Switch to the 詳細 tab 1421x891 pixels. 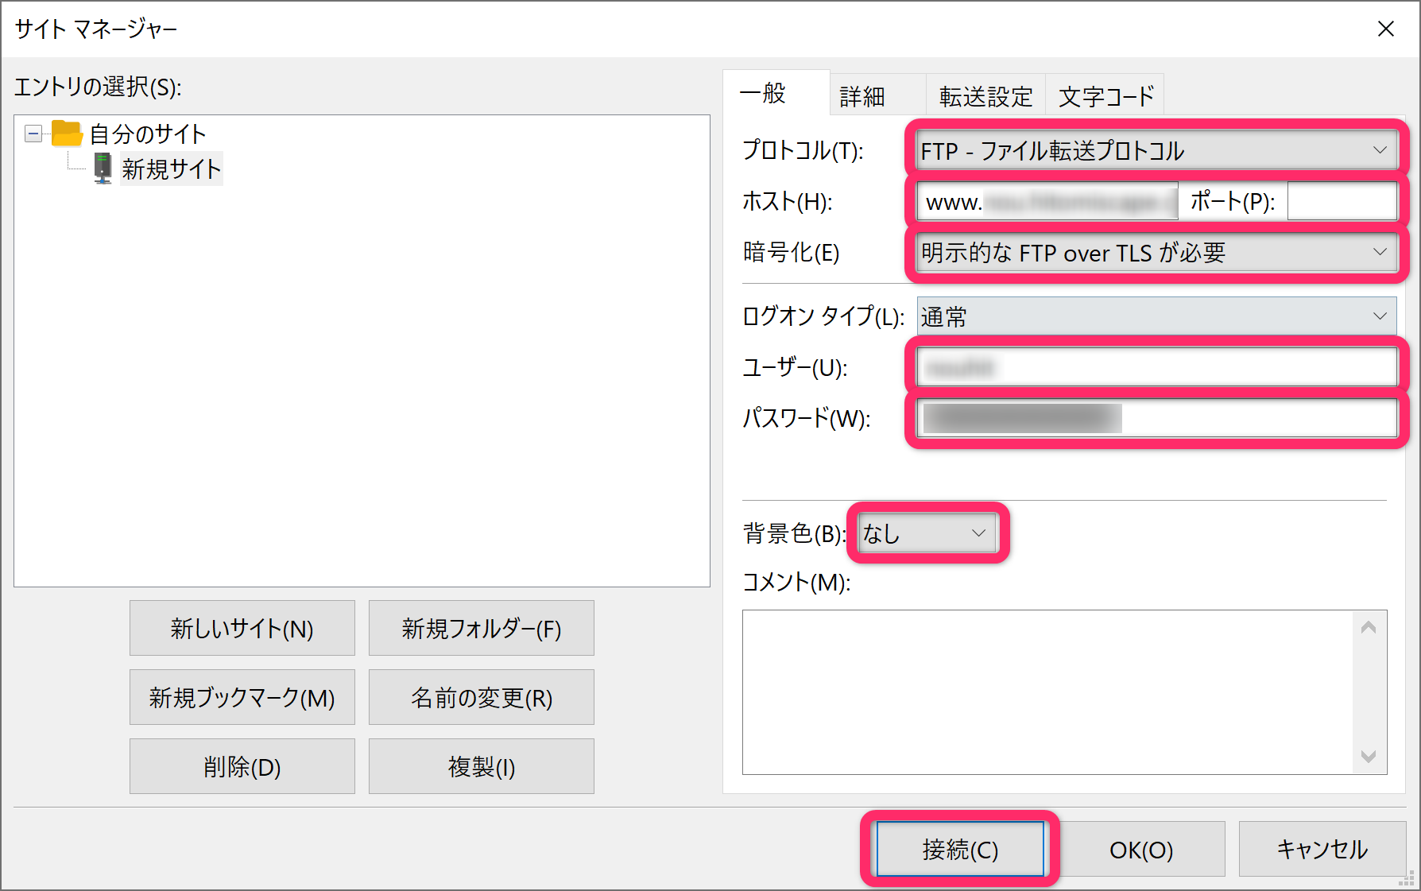point(861,95)
